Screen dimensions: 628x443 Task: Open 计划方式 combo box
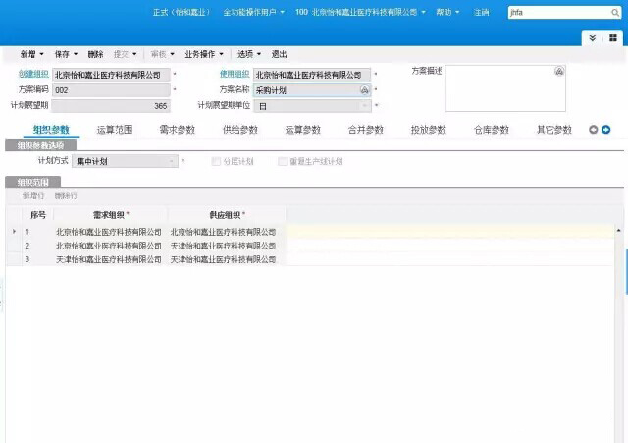(x=125, y=161)
